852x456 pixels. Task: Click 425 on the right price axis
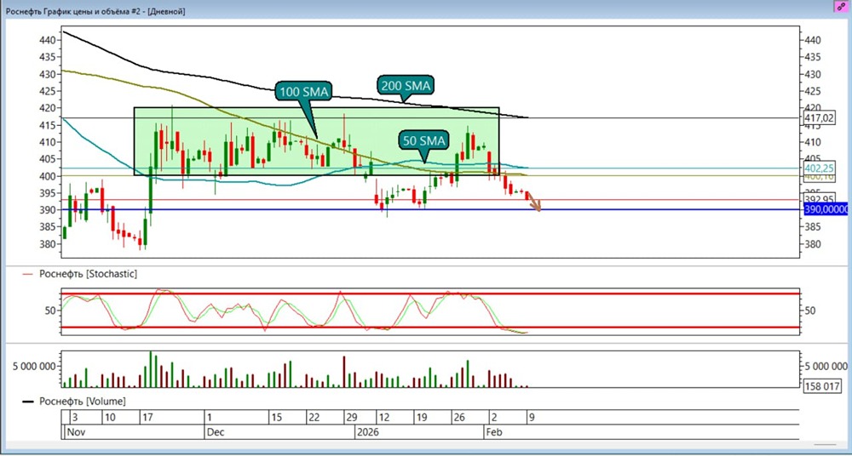812,91
